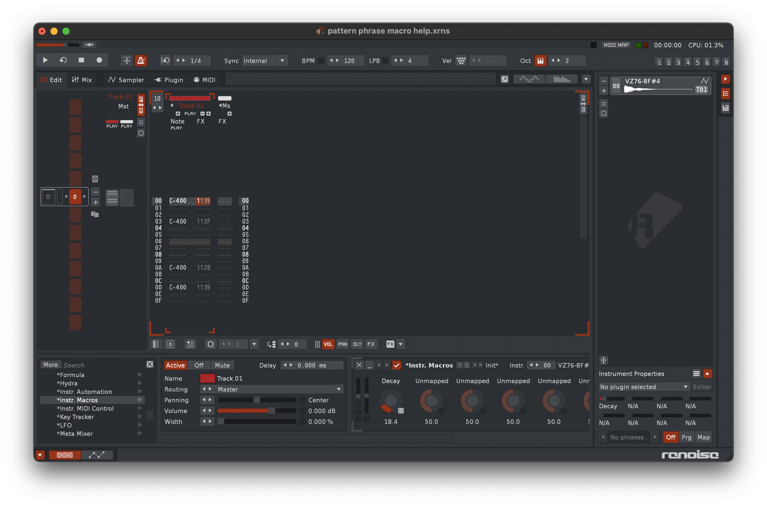The height and width of the screenshot is (506, 767).
Task: Select global view preset 8
Action: 726,62
